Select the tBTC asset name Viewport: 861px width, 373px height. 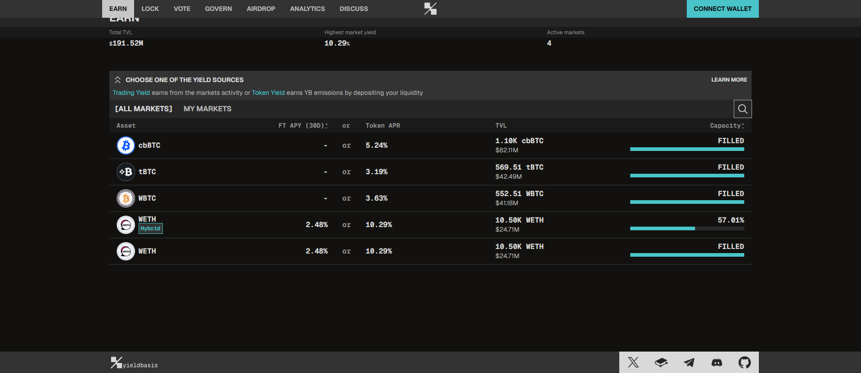click(147, 172)
